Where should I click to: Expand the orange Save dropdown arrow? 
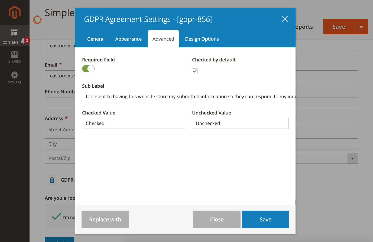click(361, 27)
